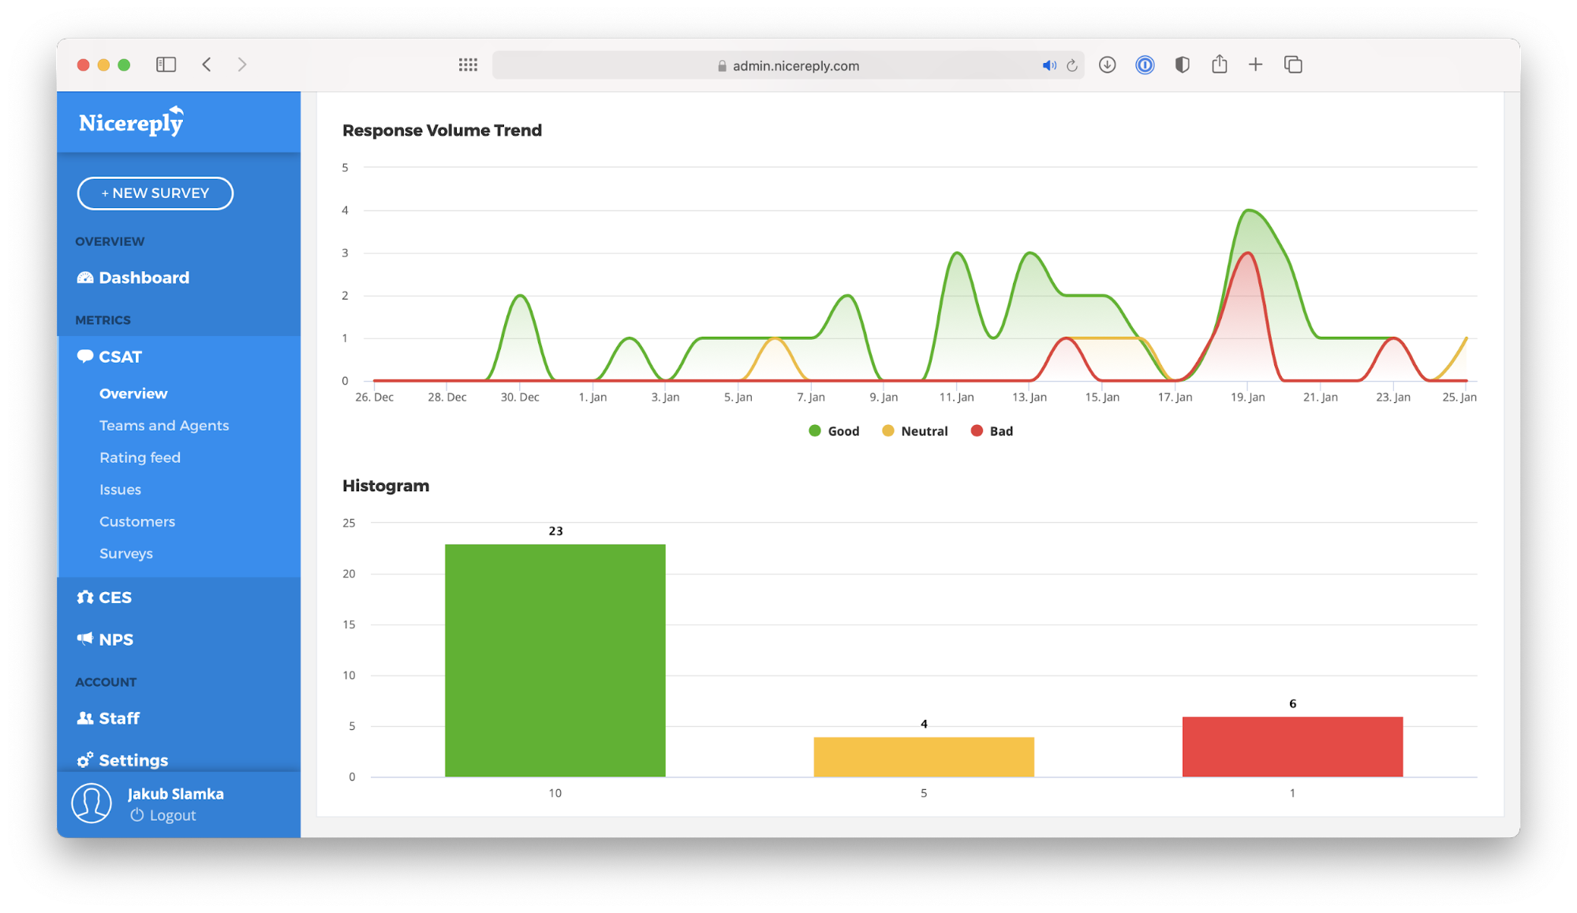Viewport: 1577px width, 913px height.
Task: Expand the Surveys submenu item
Action: [126, 554]
